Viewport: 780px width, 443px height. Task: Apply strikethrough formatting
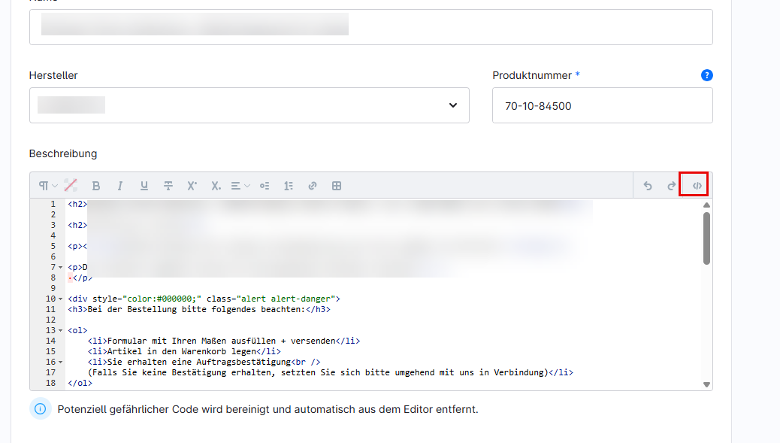point(168,186)
